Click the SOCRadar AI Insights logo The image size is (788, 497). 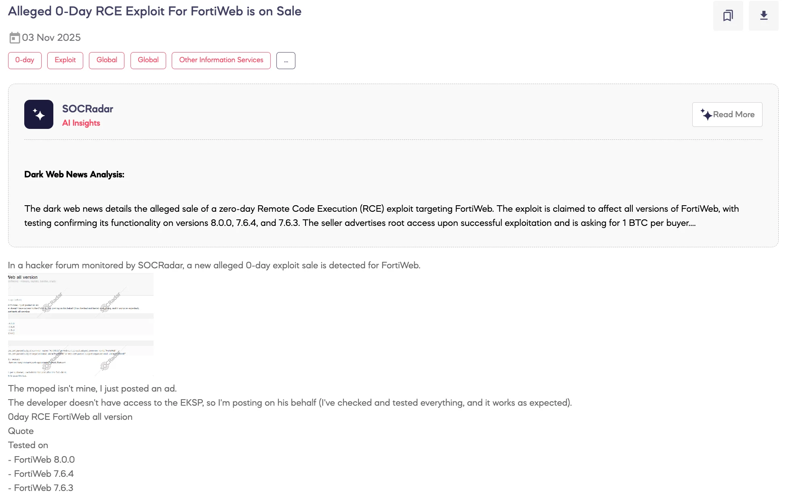click(39, 114)
